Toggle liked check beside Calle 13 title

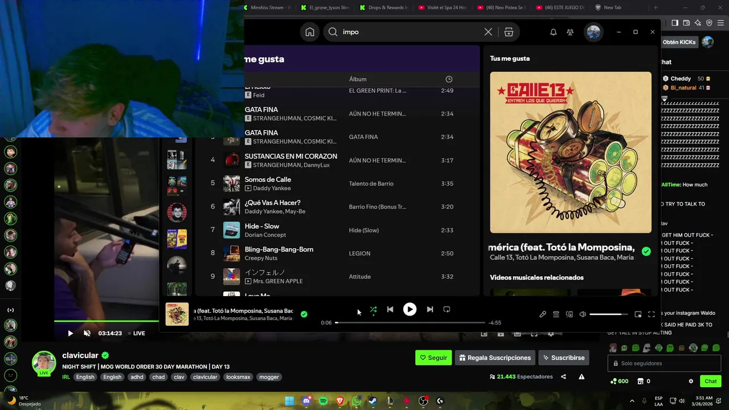point(646,251)
